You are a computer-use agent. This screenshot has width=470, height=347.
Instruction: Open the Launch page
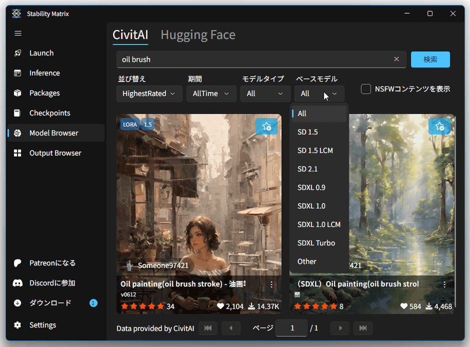pyautogui.click(x=56, y=53)
